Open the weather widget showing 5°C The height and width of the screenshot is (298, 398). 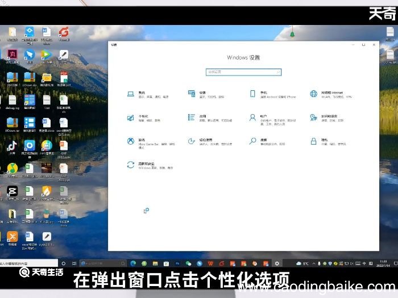302,263
